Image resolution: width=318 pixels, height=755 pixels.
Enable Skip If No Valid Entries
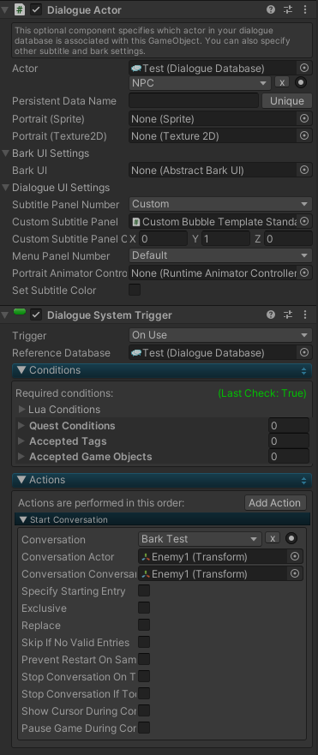144,642
